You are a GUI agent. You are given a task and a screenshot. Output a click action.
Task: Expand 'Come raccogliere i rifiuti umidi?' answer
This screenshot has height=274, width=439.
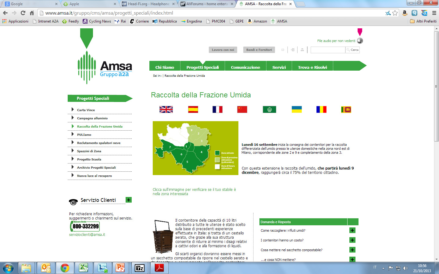[x=352, y=230]
